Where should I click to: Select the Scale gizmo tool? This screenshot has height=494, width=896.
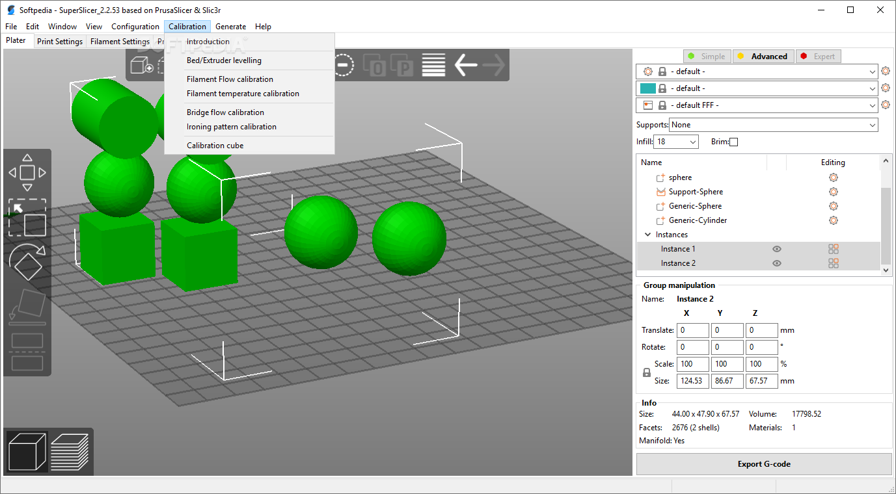pos(27,218)
